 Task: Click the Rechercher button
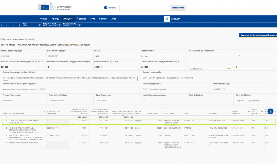[178, 8]
